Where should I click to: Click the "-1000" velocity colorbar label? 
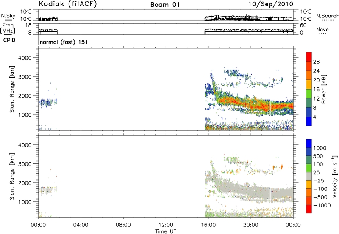322,205
